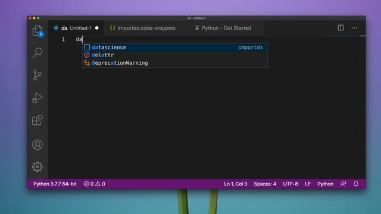Select the datascience snippet suggestion
The image size is (381, 214).
[175, 48]
